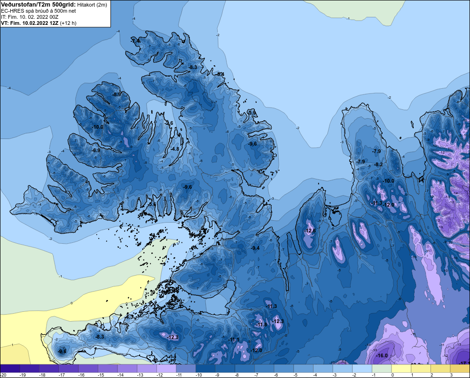
Task: Click the -9.4 temperature label
Action: [255, 248]
